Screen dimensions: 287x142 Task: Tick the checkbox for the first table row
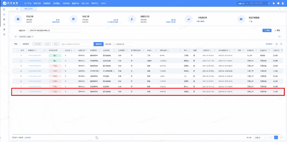point(16,56)
